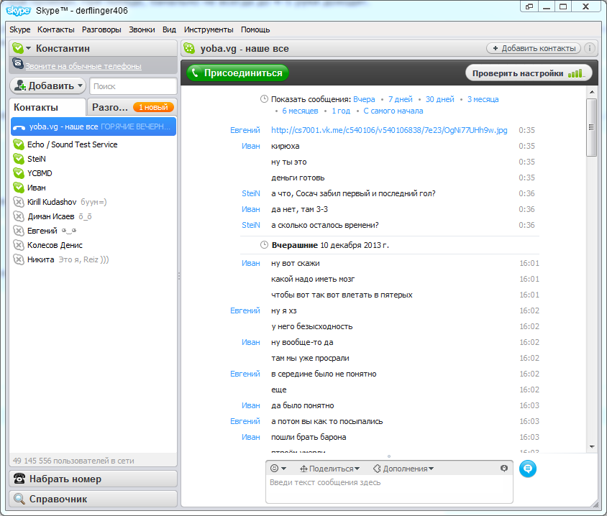This screenshot has height=516, width=607.
Task: Click status icon of Echo / Sound Test Service
Action: click(19, 144)
